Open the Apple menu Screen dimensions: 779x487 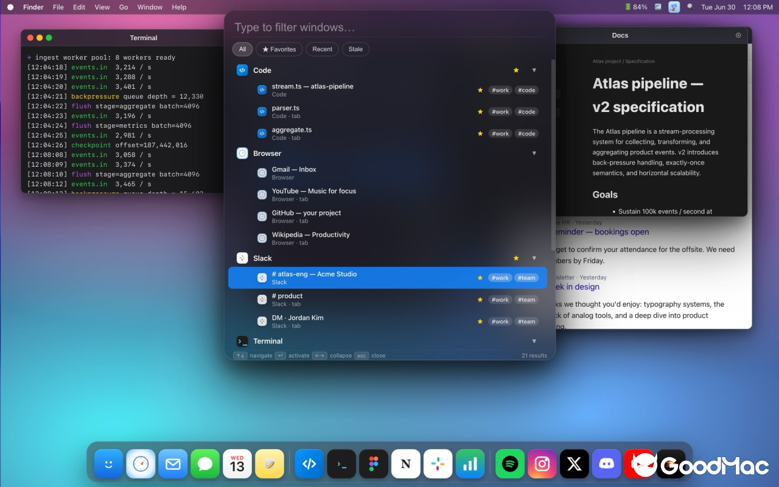click(10, 7)
